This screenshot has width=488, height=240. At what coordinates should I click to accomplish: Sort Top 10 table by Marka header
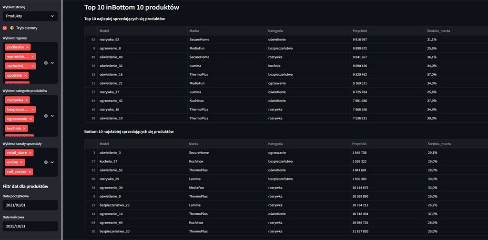(x=194, y=31)
